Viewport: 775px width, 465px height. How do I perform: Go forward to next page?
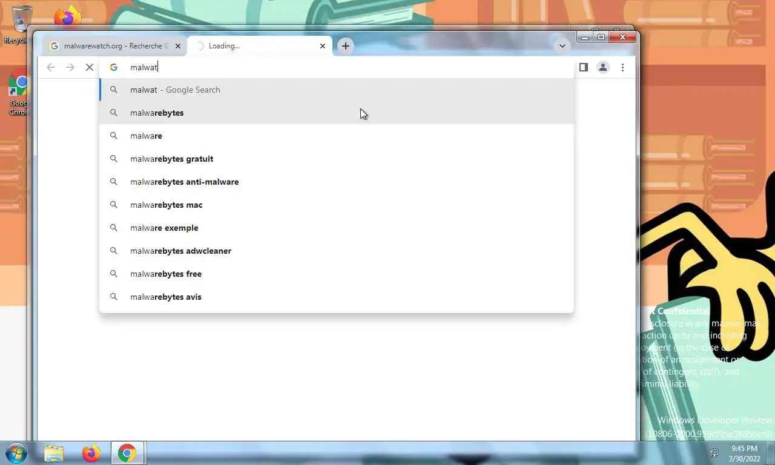point(70,67)
